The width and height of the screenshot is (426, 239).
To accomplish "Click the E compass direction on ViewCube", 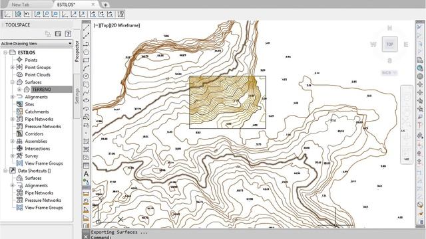I will point(406,44).
